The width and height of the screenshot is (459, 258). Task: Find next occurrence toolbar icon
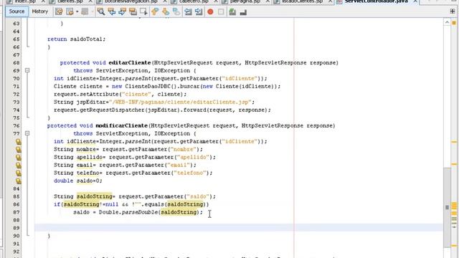click(x=122, y=11)
